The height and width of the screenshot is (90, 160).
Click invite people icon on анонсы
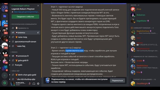[x=38, y=32]
